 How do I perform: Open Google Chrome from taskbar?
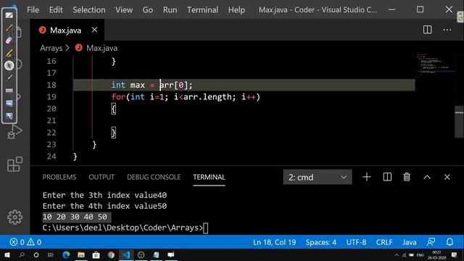click(111, 254)
